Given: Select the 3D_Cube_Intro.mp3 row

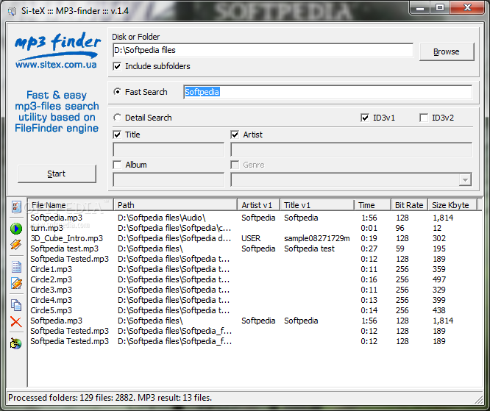Looking at the screenshot, I should pyautogui.click(x=255, y=238).
